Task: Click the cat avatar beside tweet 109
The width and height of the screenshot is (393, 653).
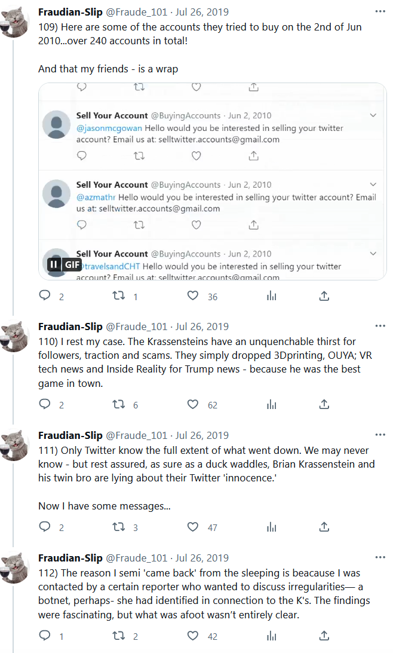Action: click(14, 21)
